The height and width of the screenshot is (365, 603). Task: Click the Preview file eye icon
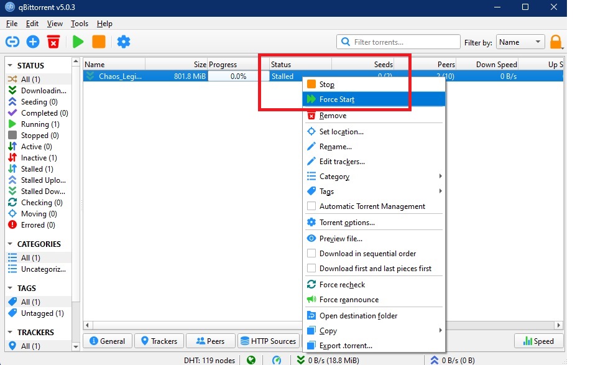311,238
